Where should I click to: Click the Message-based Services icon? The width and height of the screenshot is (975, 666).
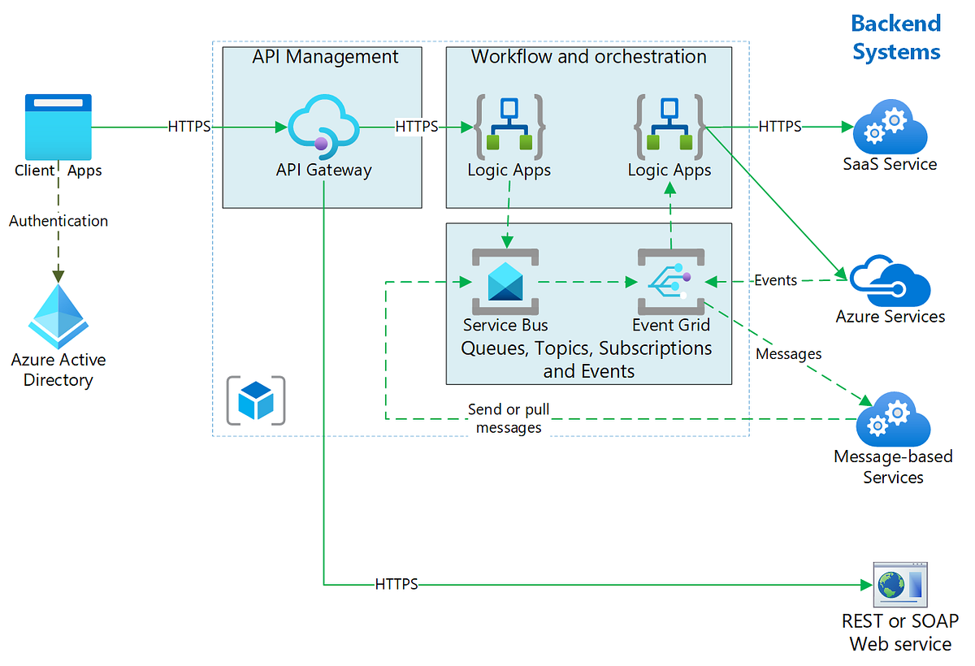pyautogui.click(x=892, y=418)
